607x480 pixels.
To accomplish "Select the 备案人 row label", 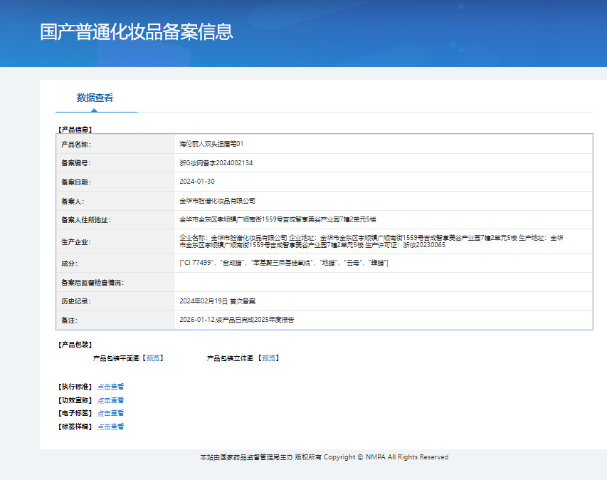I will 73,201.
